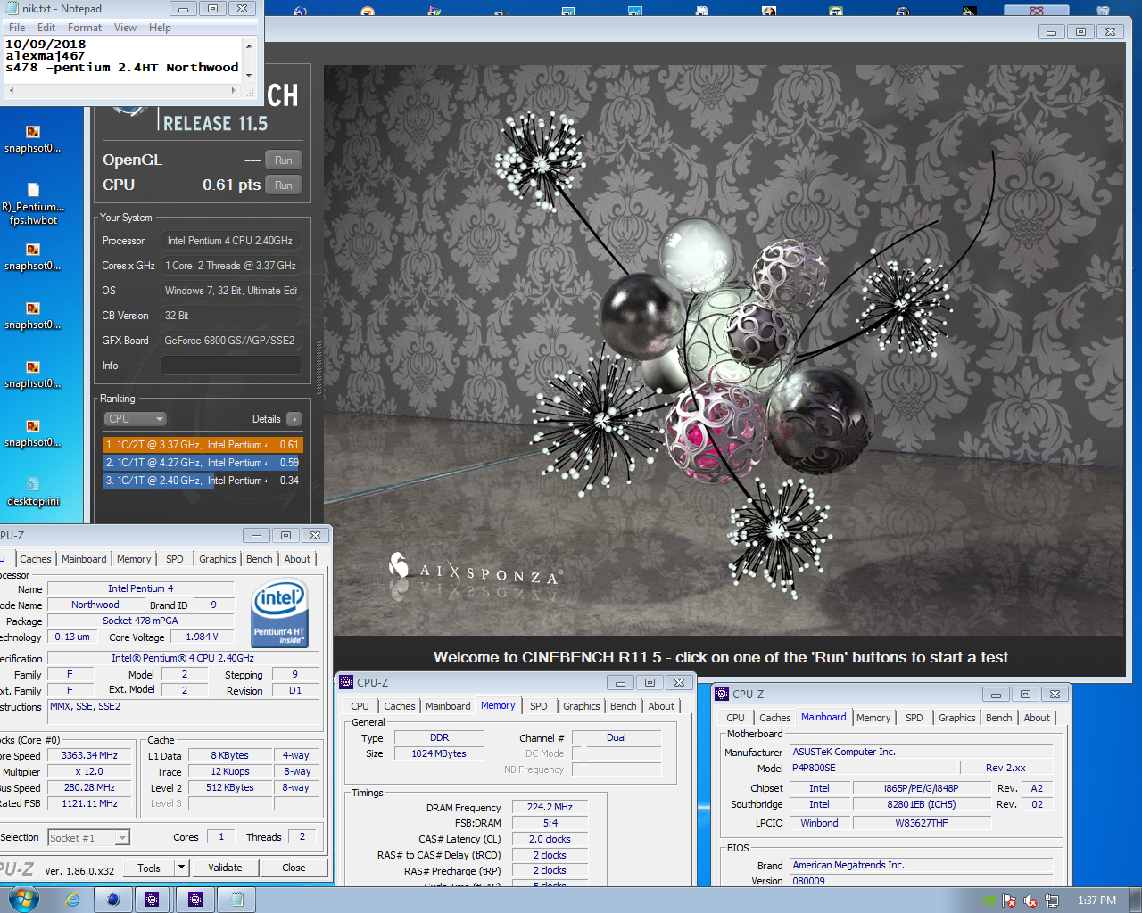Click Notepad vertical scrollbar down arrow
The width and height of the screenshot is (1142, 913).
pyautogui.click(x=249, y=75)
